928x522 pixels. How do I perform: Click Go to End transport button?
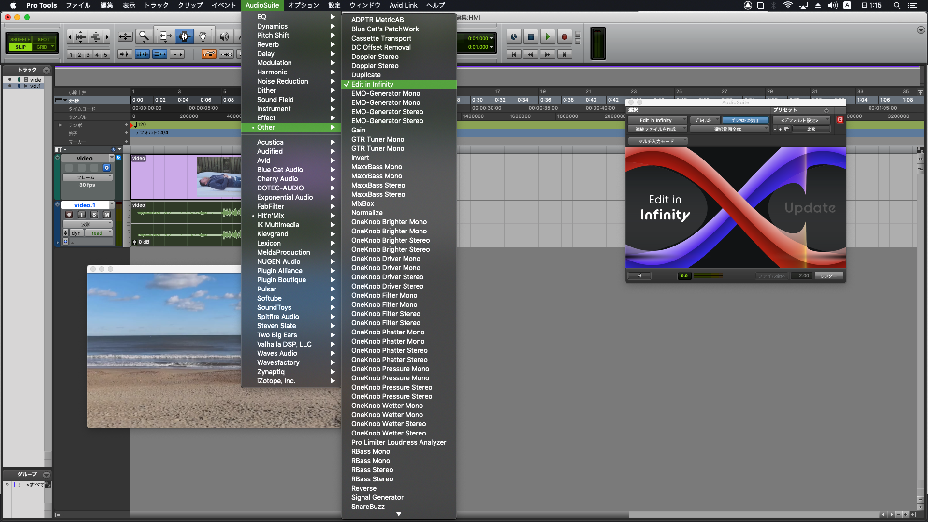tap(564, 55)
